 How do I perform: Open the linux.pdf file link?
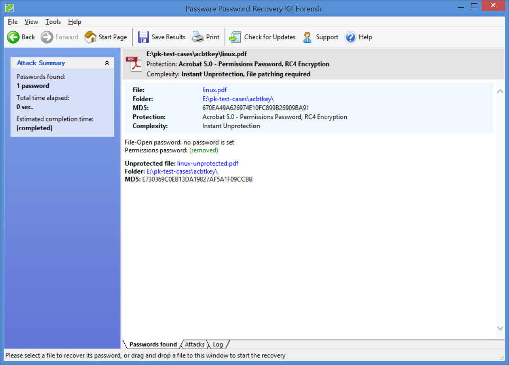coord(214,90)
